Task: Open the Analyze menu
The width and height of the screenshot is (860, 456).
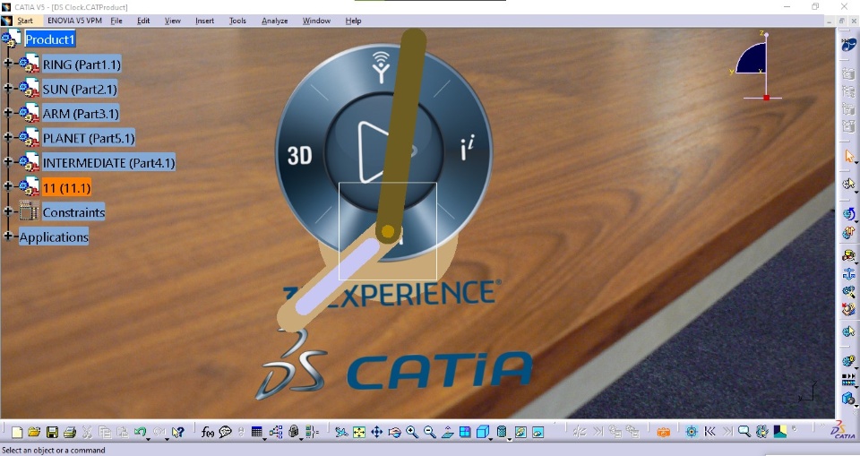Action: [274, 21]
